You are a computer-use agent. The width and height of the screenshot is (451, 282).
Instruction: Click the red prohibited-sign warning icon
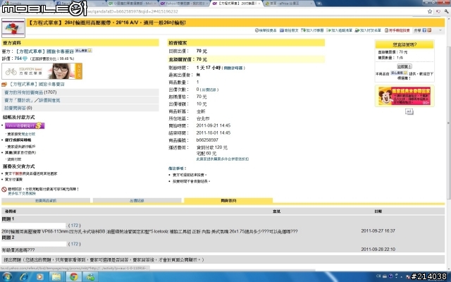4,190
